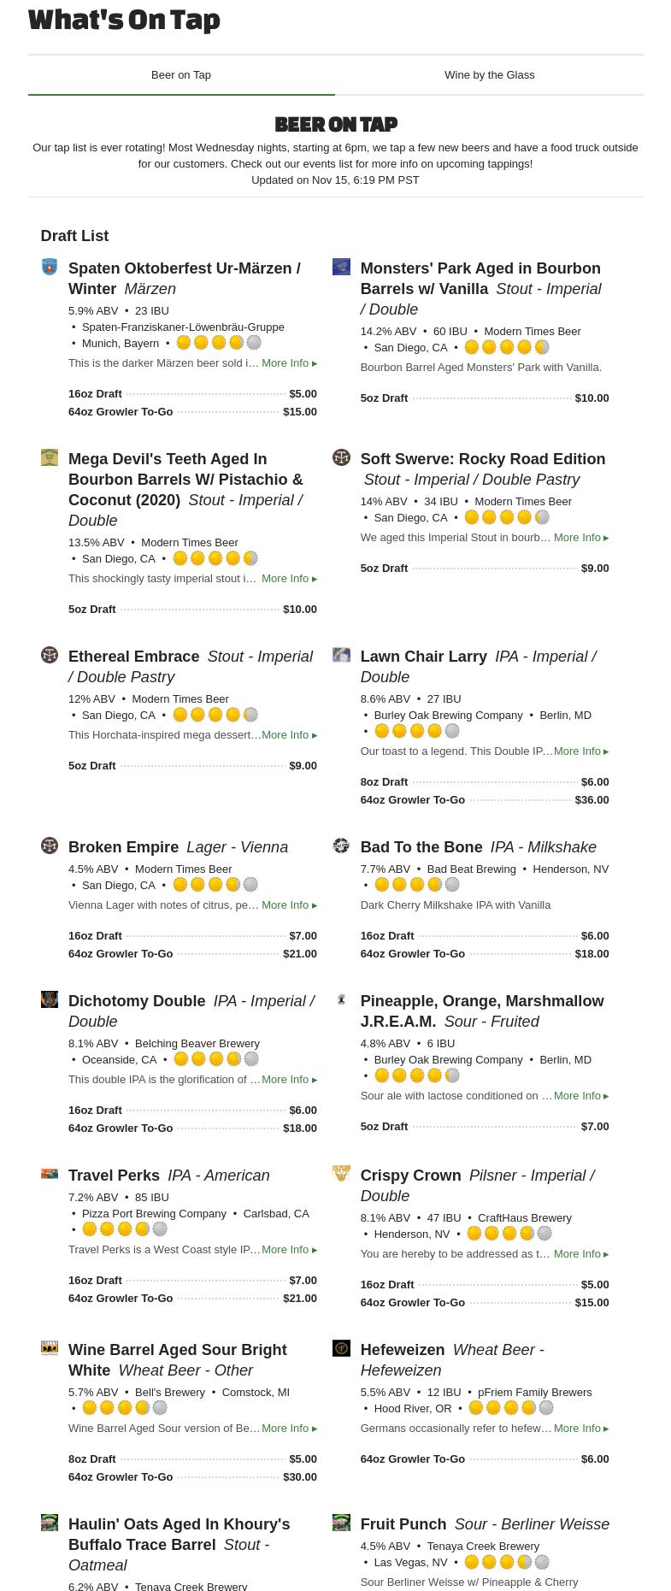Switch to the Wine by the Glass tab
671x1591 pixels.
[x=489, y=75]
